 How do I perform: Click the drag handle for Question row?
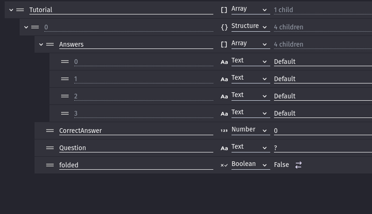(x=50, y=148)
